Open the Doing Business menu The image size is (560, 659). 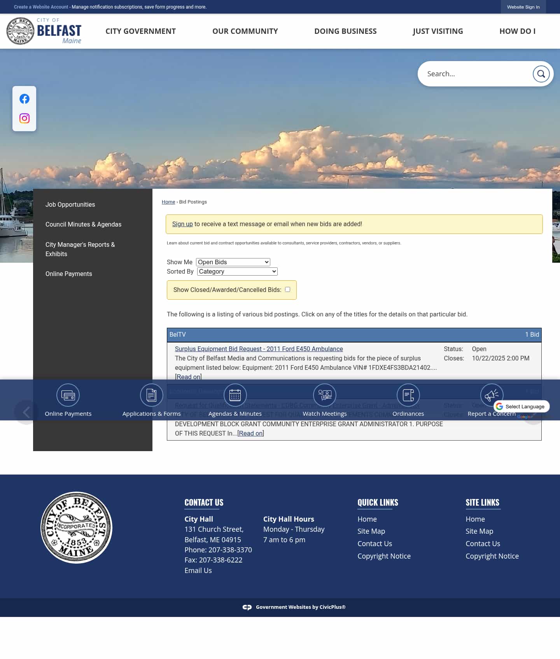point(345,31)
